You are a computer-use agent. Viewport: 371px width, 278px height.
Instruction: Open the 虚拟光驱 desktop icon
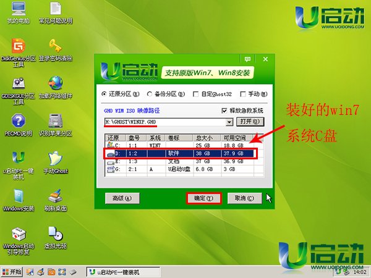[x=56, y=234]
